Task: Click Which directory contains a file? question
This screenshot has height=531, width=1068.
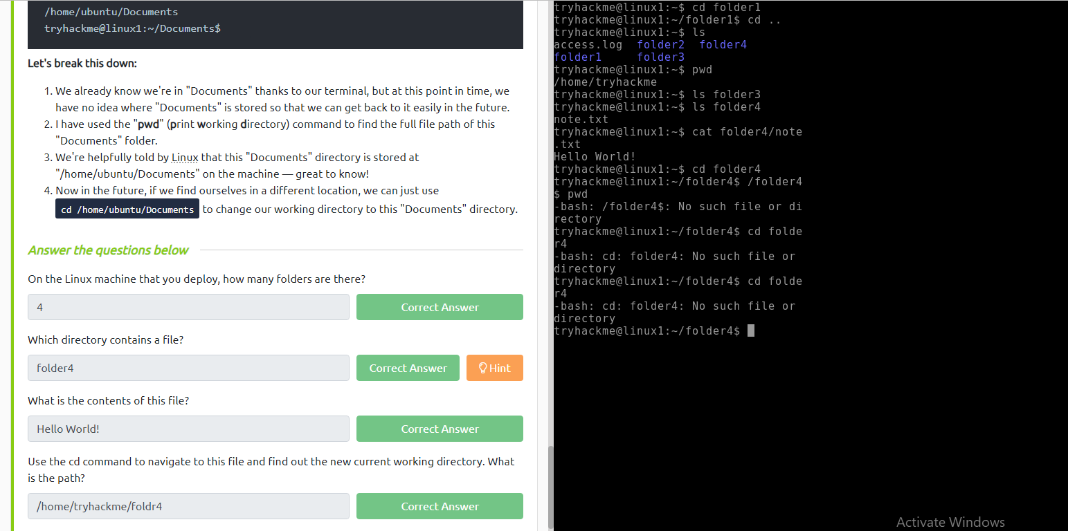Action: click(x=105, y=339)
